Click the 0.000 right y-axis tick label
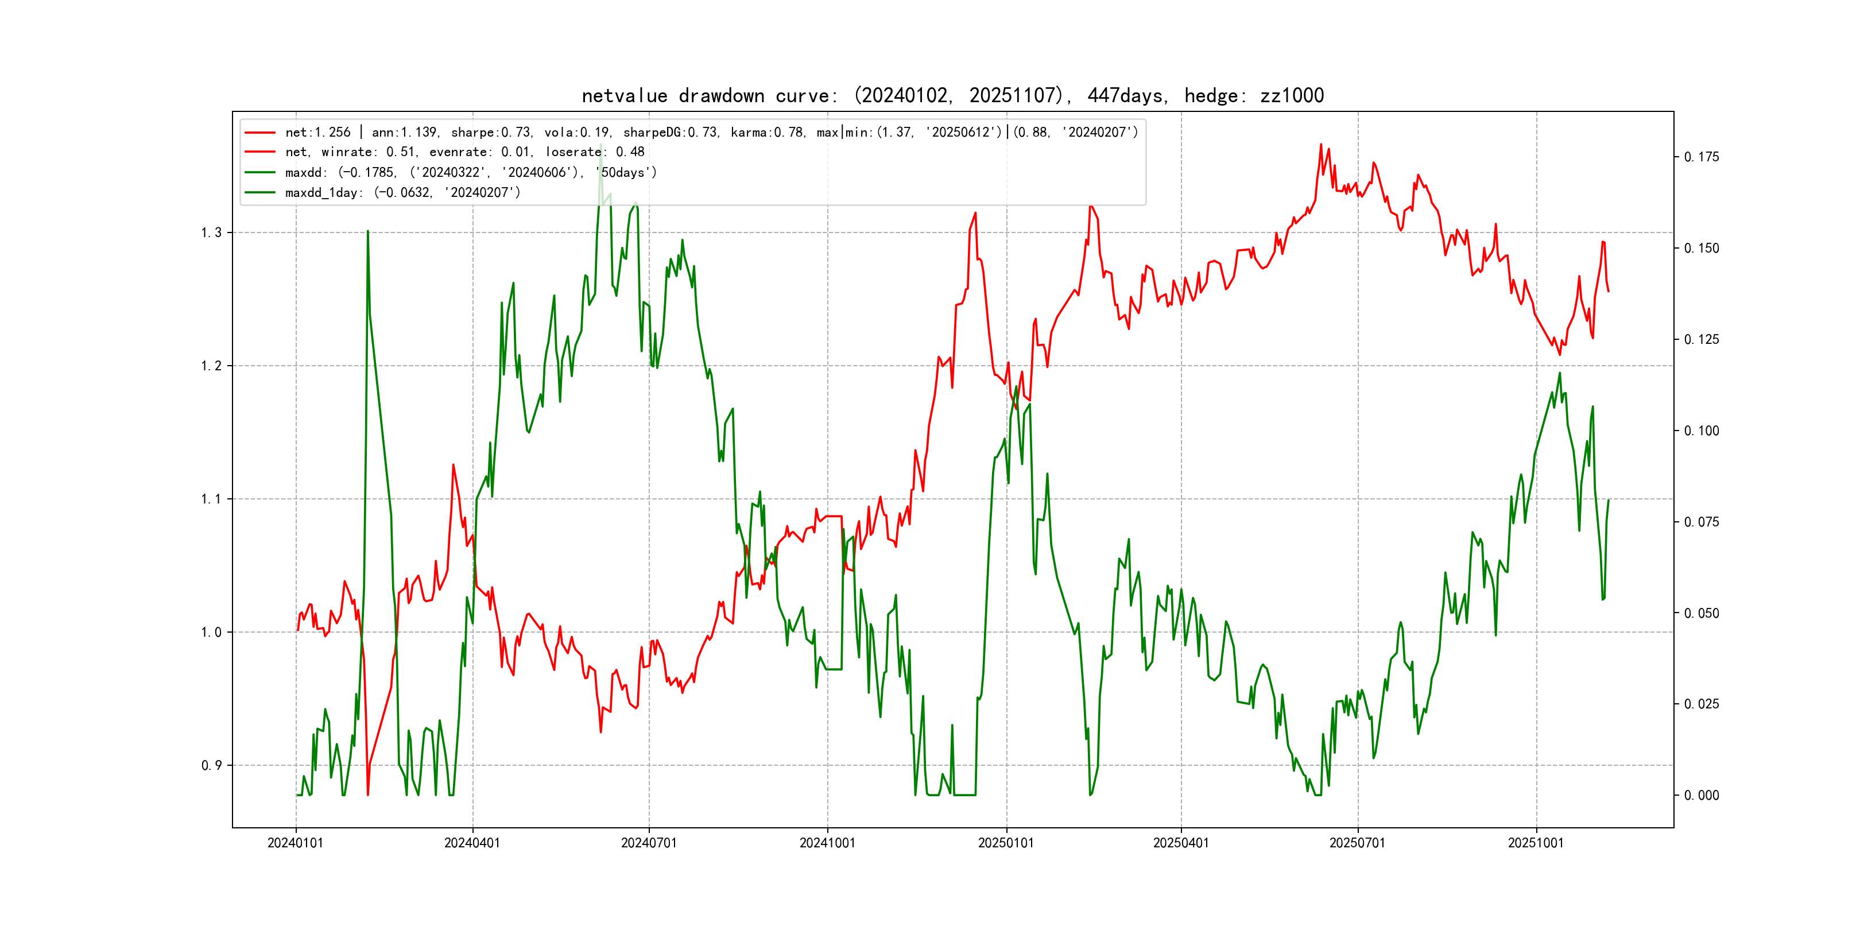This screenshot has height=930, width=1860. point(1701,796)
